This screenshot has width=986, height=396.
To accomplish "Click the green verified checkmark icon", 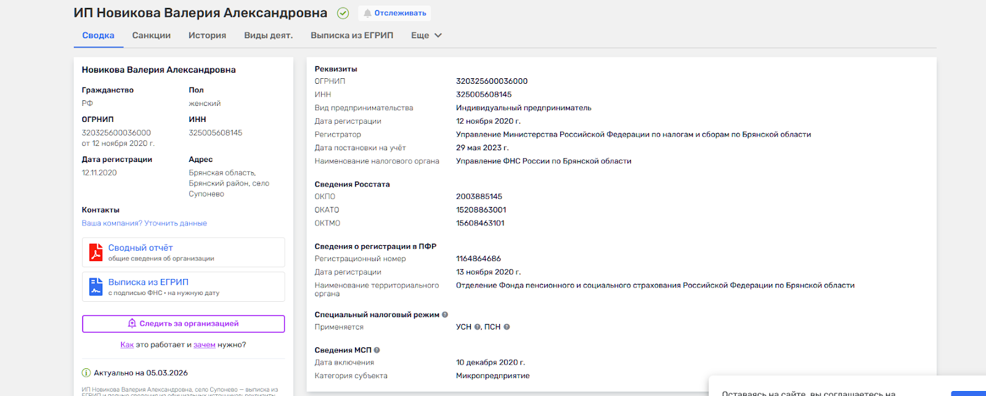I will 343,13.
